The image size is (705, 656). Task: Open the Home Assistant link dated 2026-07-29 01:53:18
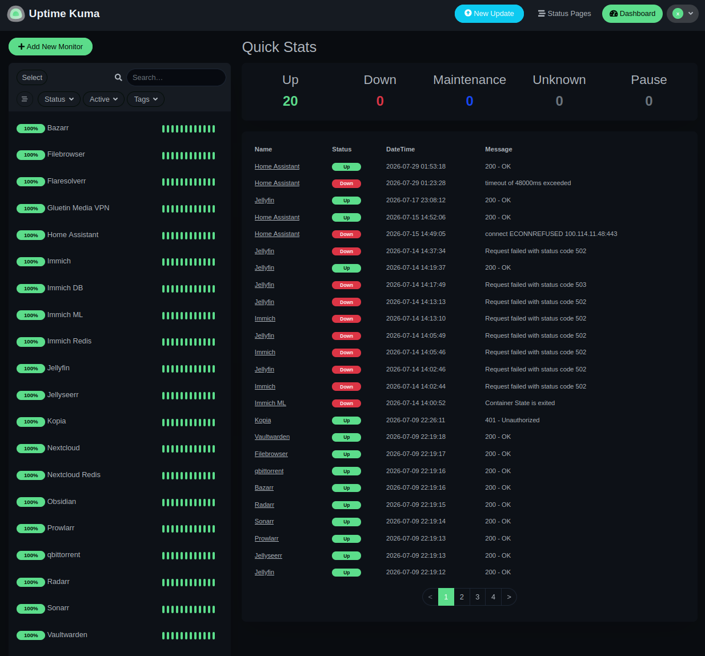click(x=277, y=166)
